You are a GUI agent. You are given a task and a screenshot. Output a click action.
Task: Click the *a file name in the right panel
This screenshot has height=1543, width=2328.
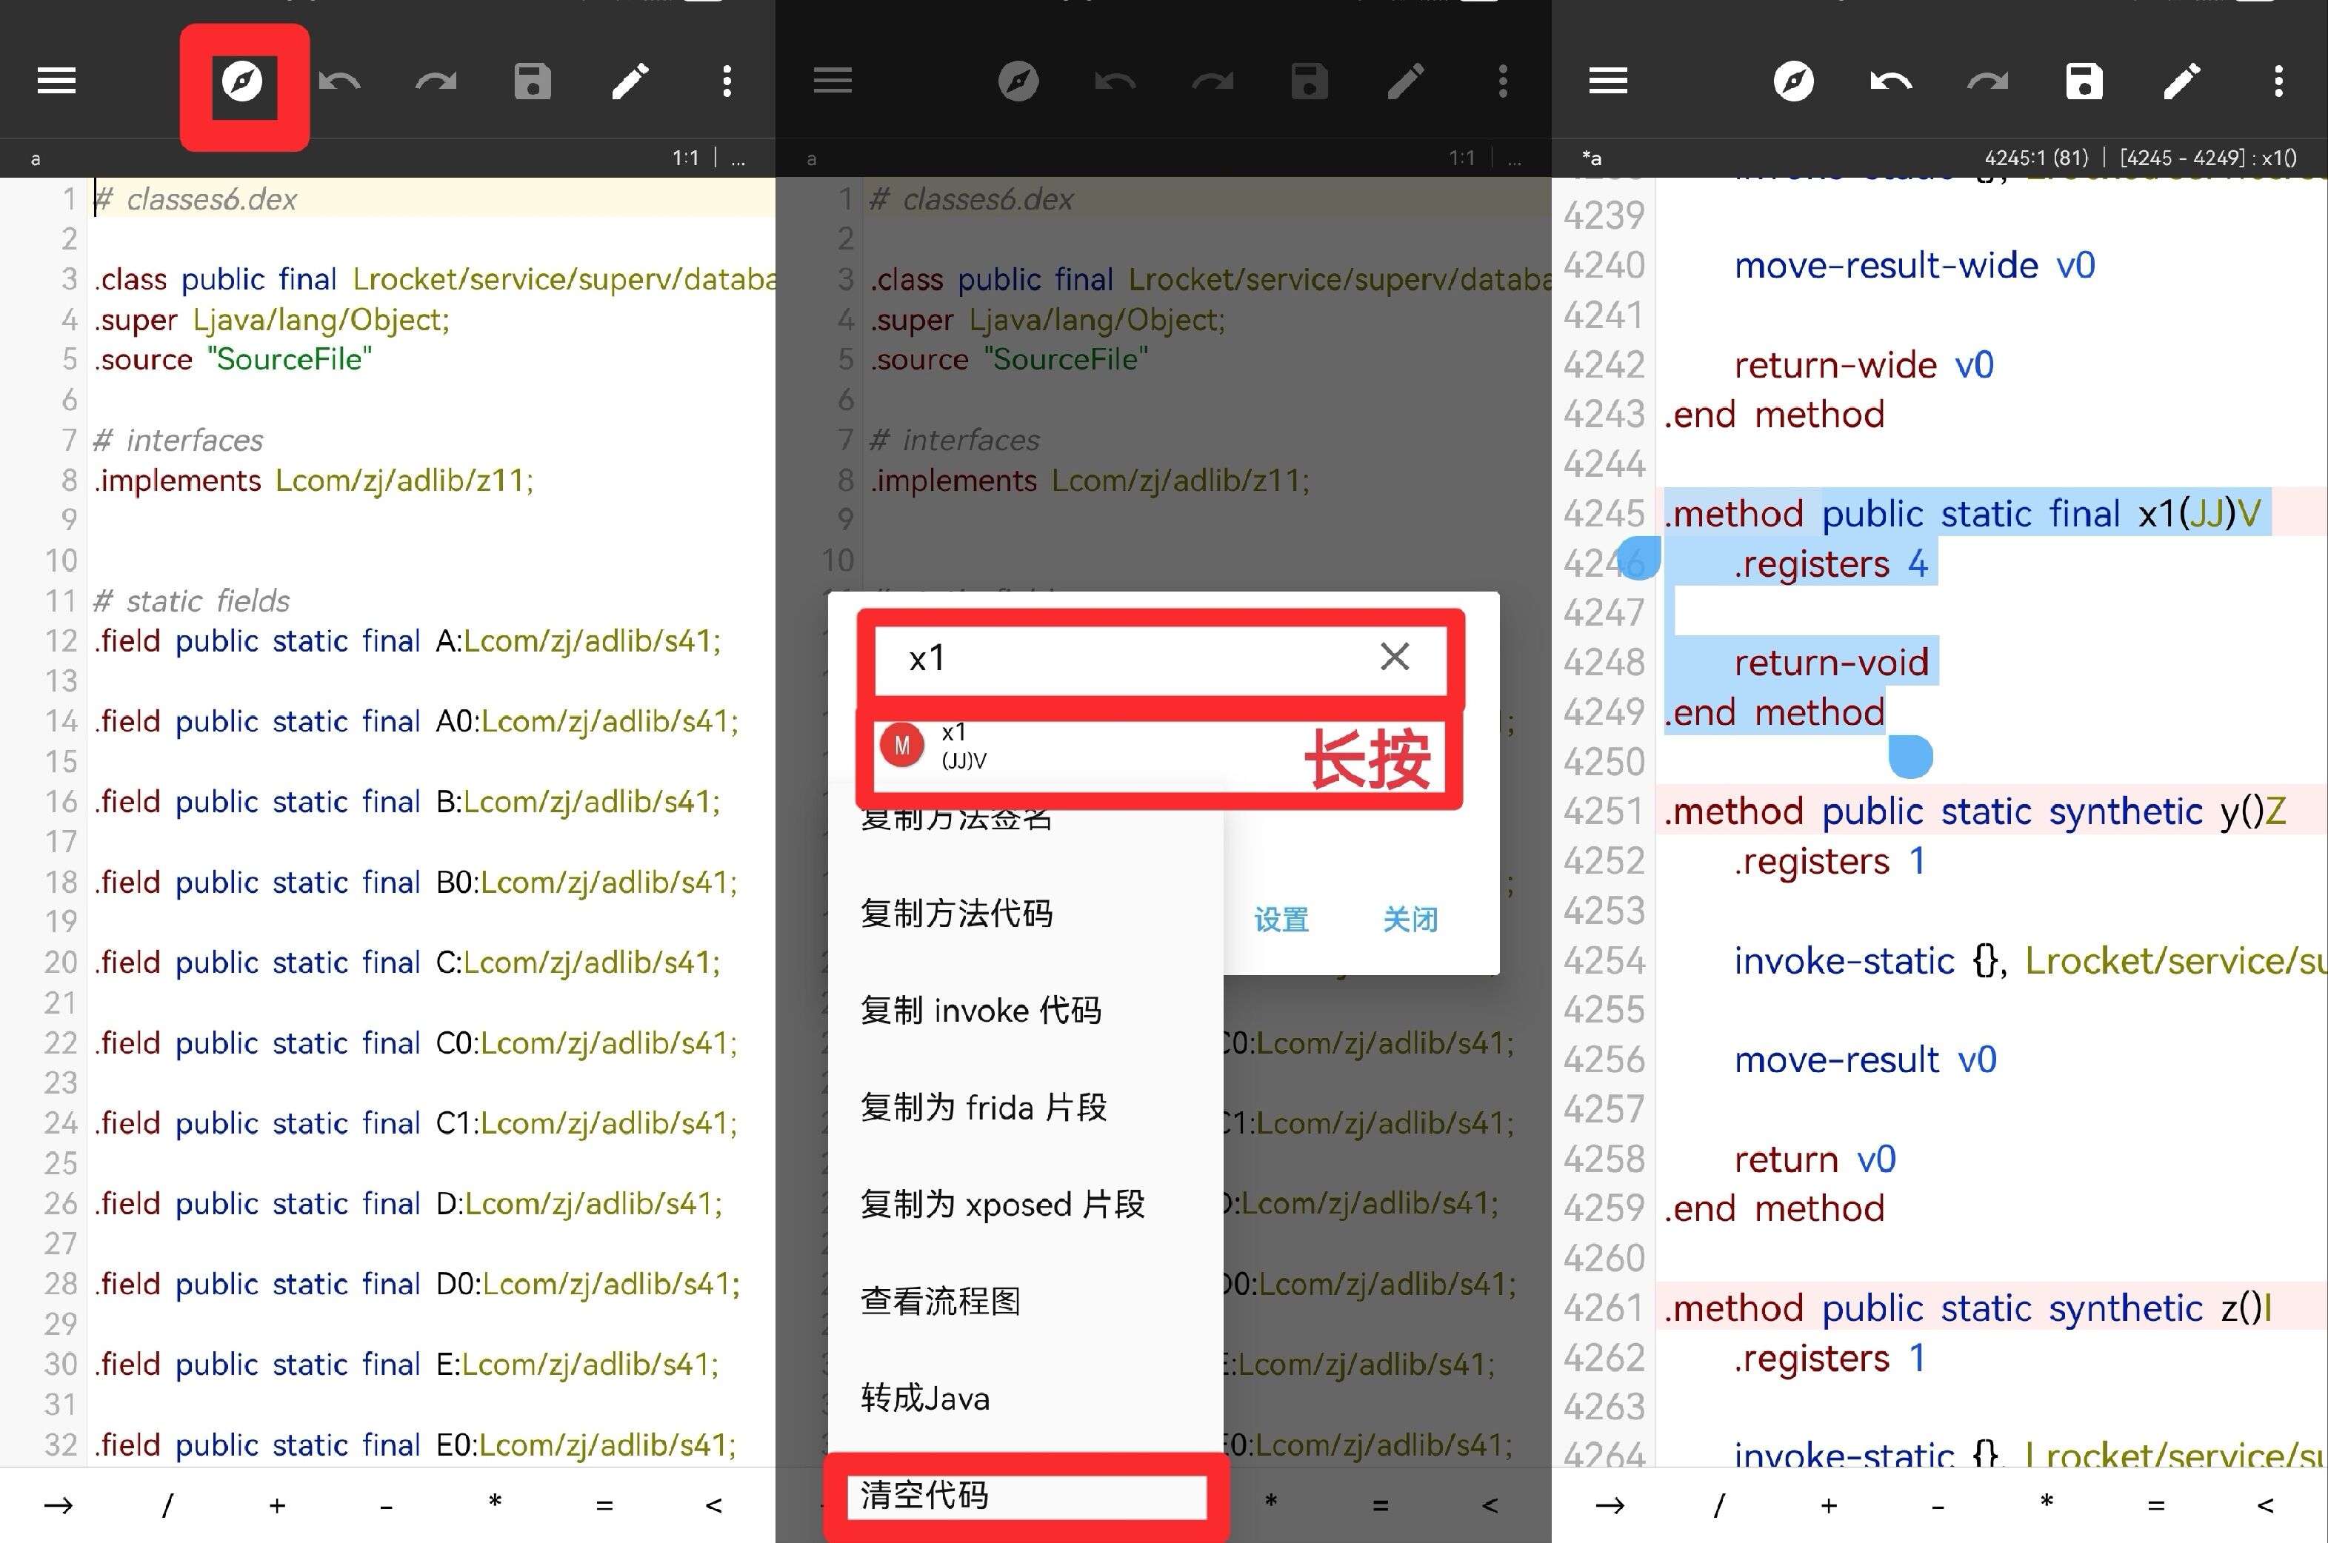1591,158
